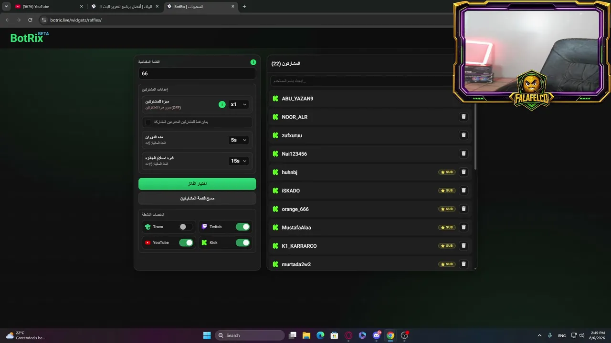Disable the Twitch platform switch
The height and width of the screenshot is (343, 611).
242,227
